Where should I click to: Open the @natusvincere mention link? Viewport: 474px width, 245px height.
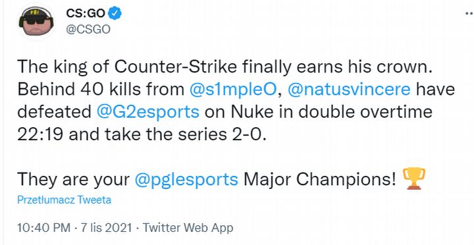349,90
